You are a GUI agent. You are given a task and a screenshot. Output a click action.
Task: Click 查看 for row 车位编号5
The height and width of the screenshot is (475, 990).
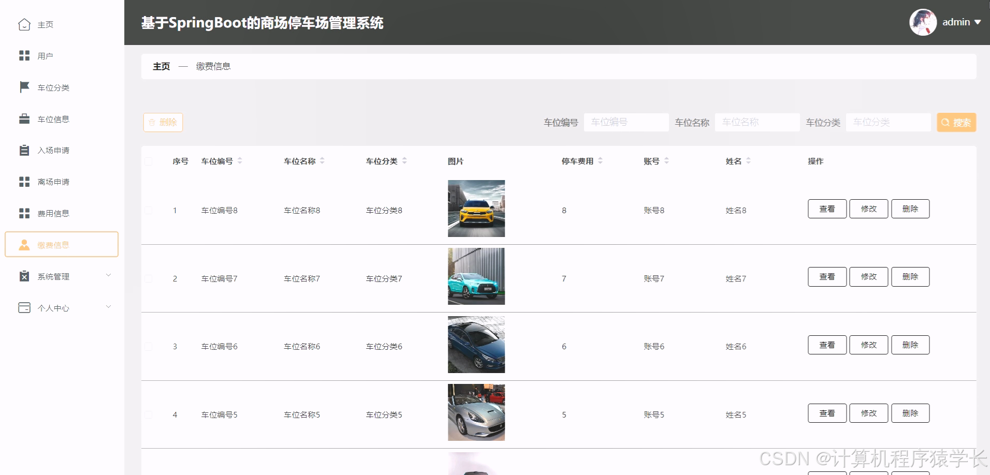click(x=827, y=413)
